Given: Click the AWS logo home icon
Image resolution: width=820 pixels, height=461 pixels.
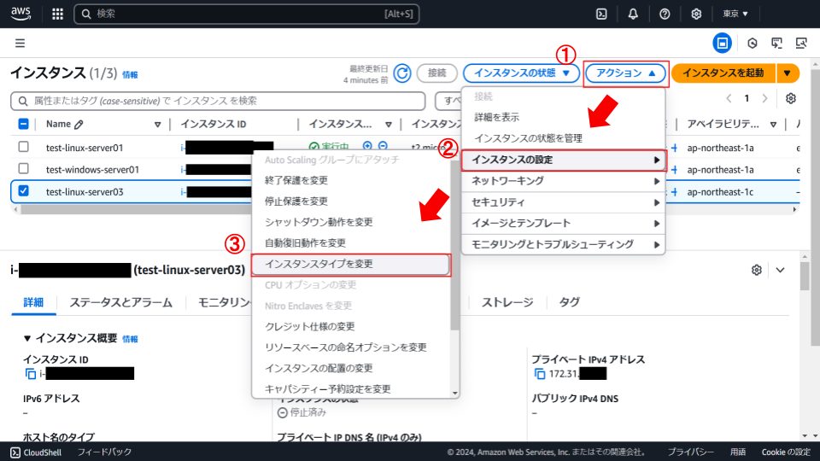Looking at the screenshot, I should tap(20, 14).
